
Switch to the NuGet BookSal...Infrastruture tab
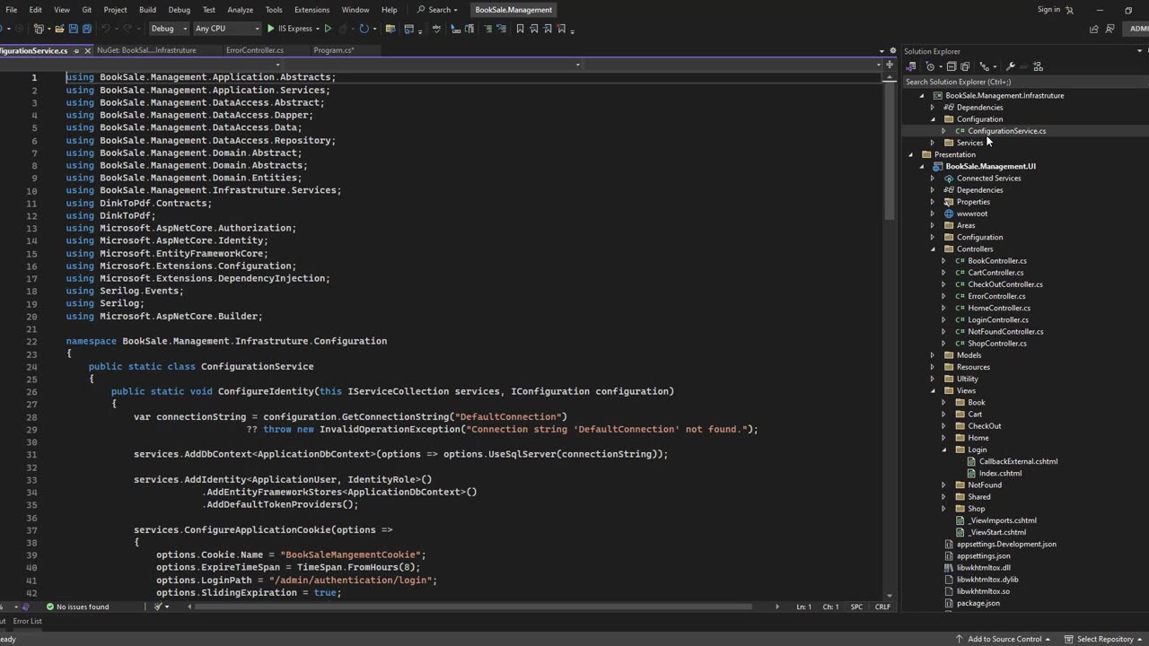(x=146, y=51)
